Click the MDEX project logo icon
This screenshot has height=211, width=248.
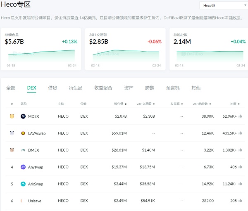[23, 116]
